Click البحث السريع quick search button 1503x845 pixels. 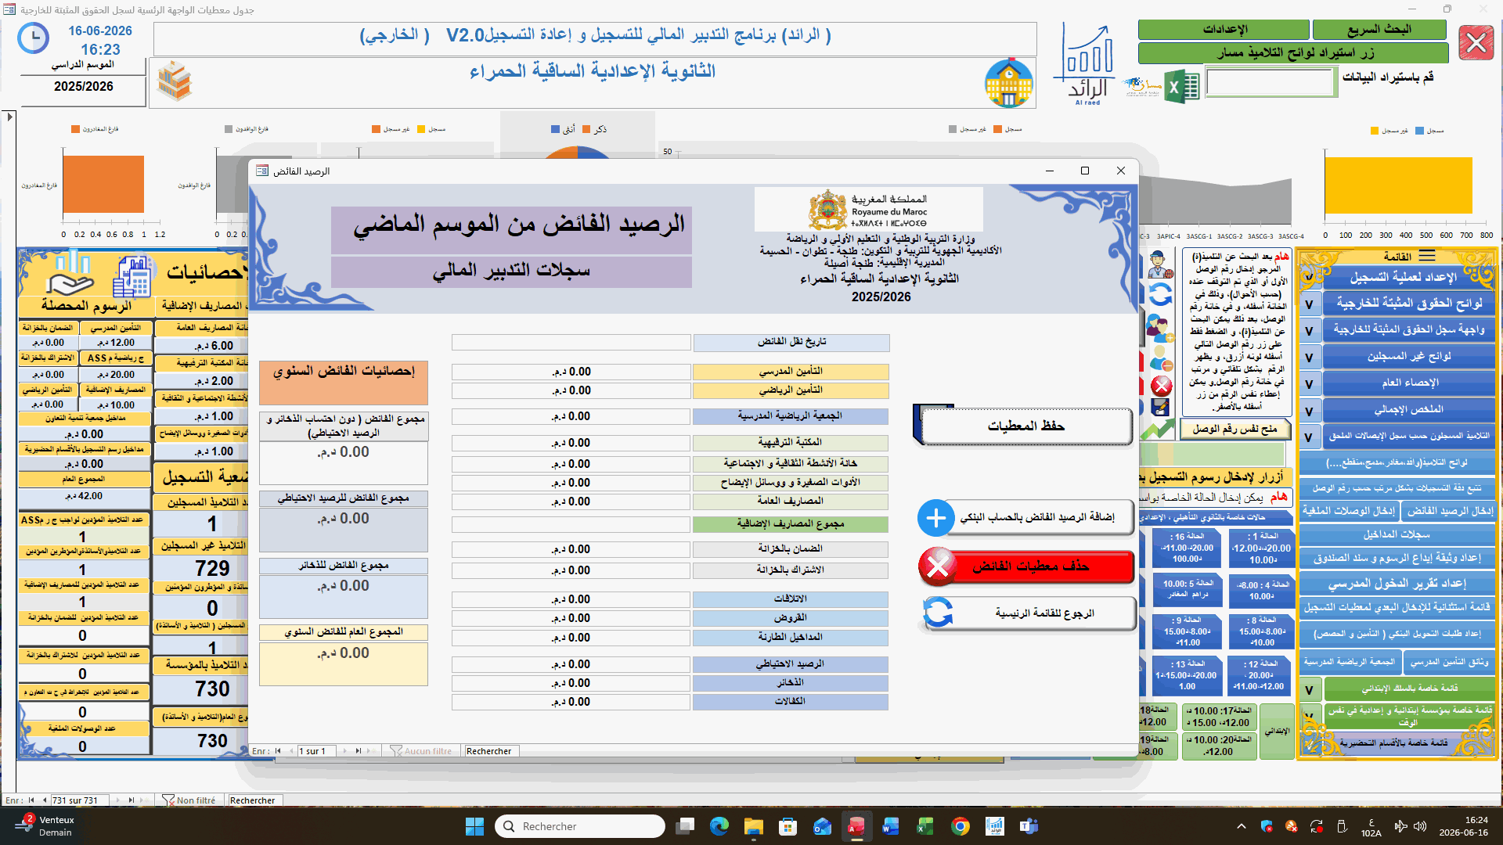(1379, 30)
